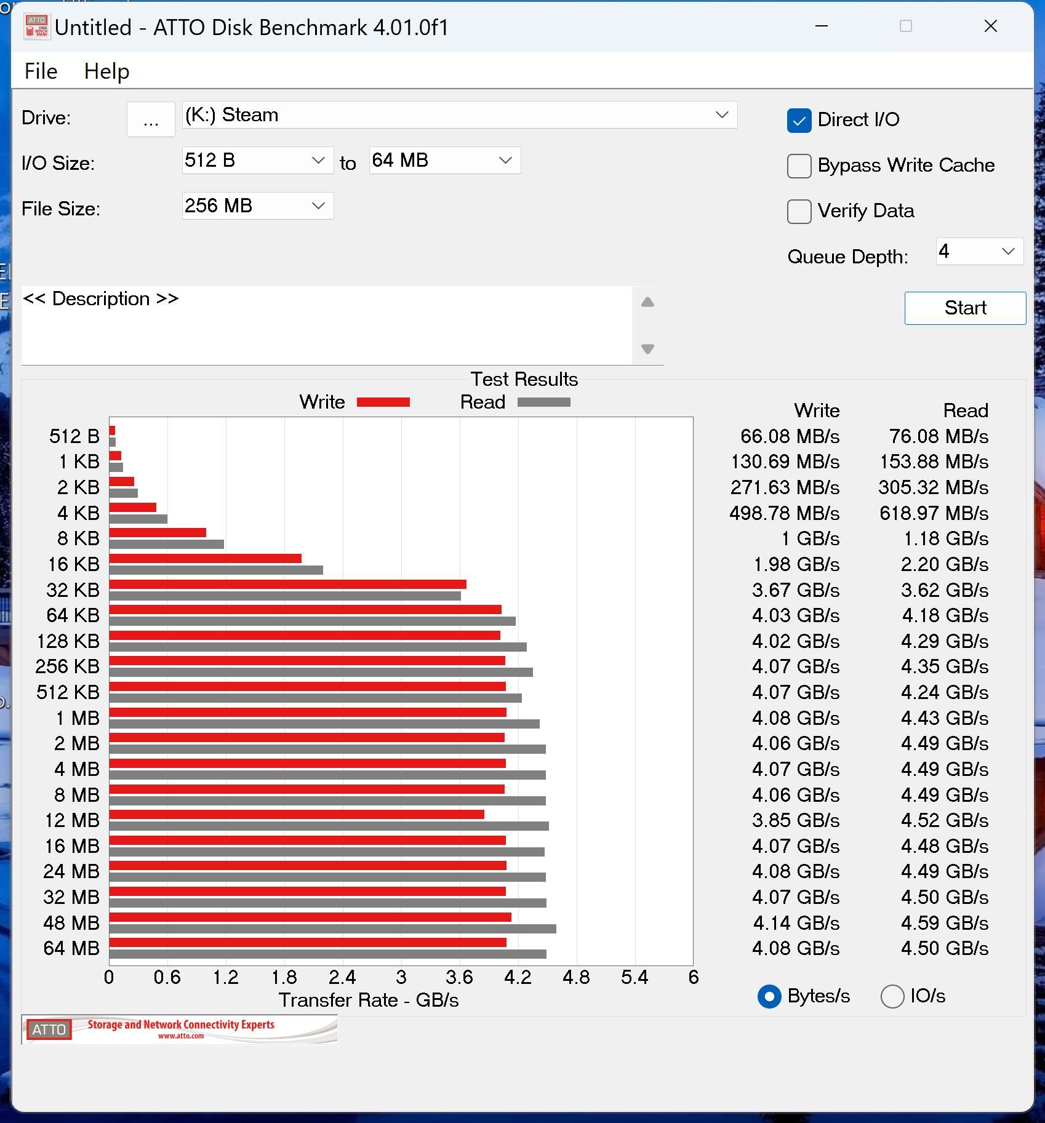The width and height of the screenshot is (1045, 1123).
Task: Click the 3.85 GB/s write value
Action: 796,820
